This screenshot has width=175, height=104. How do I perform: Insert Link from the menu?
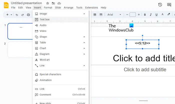[x=60, y=89]
